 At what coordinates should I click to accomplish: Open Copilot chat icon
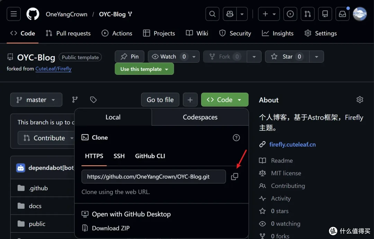(x=230, y=14)
